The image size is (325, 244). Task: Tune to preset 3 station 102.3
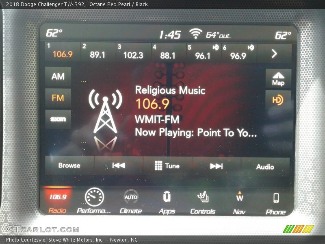134,53
